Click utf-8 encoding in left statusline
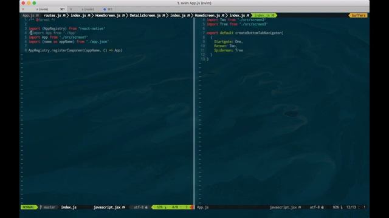The width and height of the screenshot is (389, 218). coord(139,207)
